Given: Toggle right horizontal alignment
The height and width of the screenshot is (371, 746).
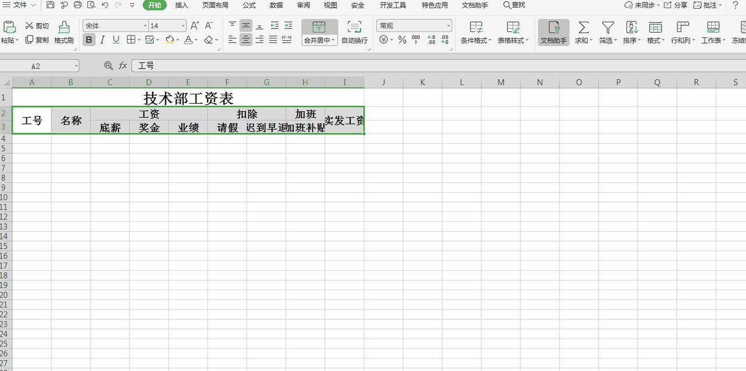Looking at the screenshot, I should click(x=259, y=40).
